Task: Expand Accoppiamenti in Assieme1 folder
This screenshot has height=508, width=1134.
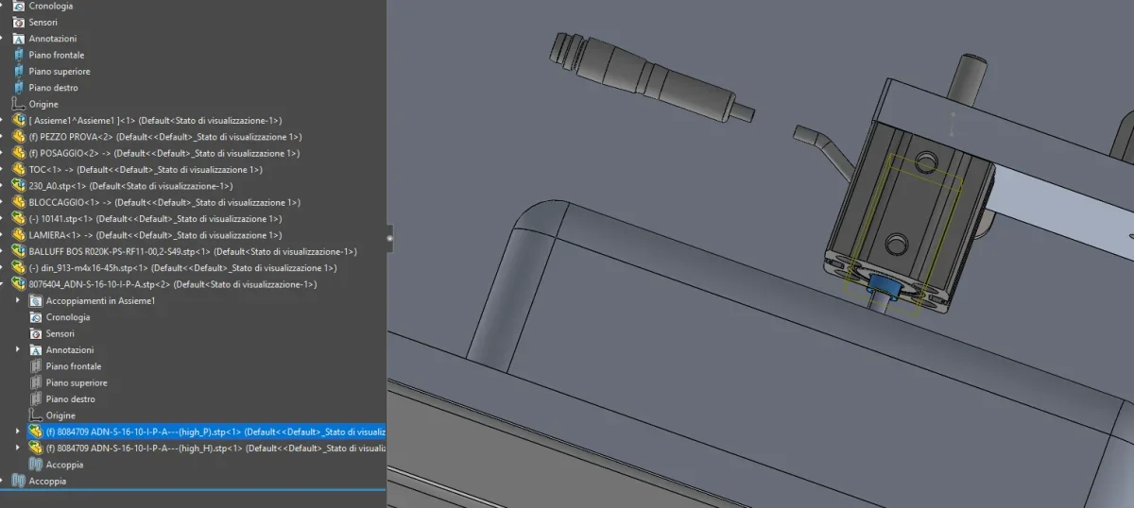Action: point(18,300)
